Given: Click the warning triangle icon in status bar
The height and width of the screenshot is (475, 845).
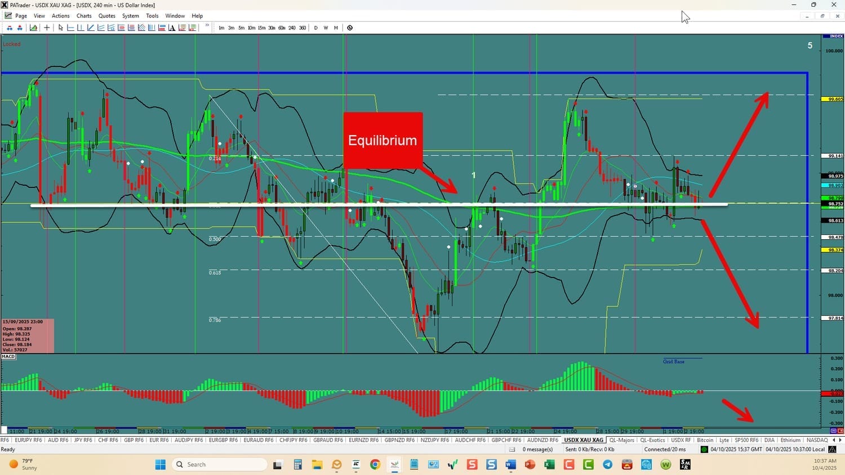Looking at the screenshot, I should click(x=832, y=450).
